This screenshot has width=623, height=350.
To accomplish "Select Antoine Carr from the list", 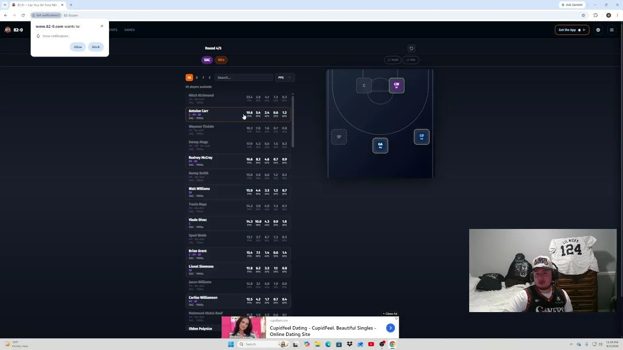I will (238, 114).
